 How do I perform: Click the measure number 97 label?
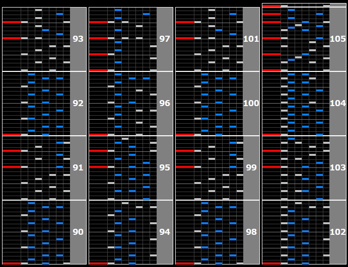coord(165,39)
